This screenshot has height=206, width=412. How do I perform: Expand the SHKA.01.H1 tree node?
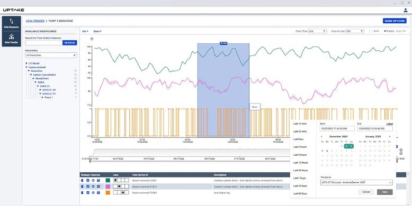pos(40,90)
